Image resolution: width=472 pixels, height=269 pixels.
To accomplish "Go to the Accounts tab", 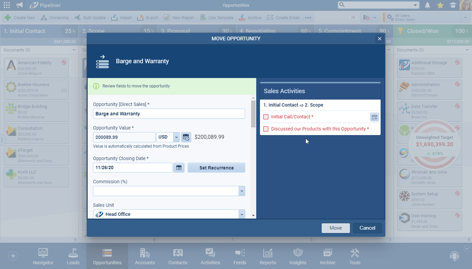I will point(145,257).
